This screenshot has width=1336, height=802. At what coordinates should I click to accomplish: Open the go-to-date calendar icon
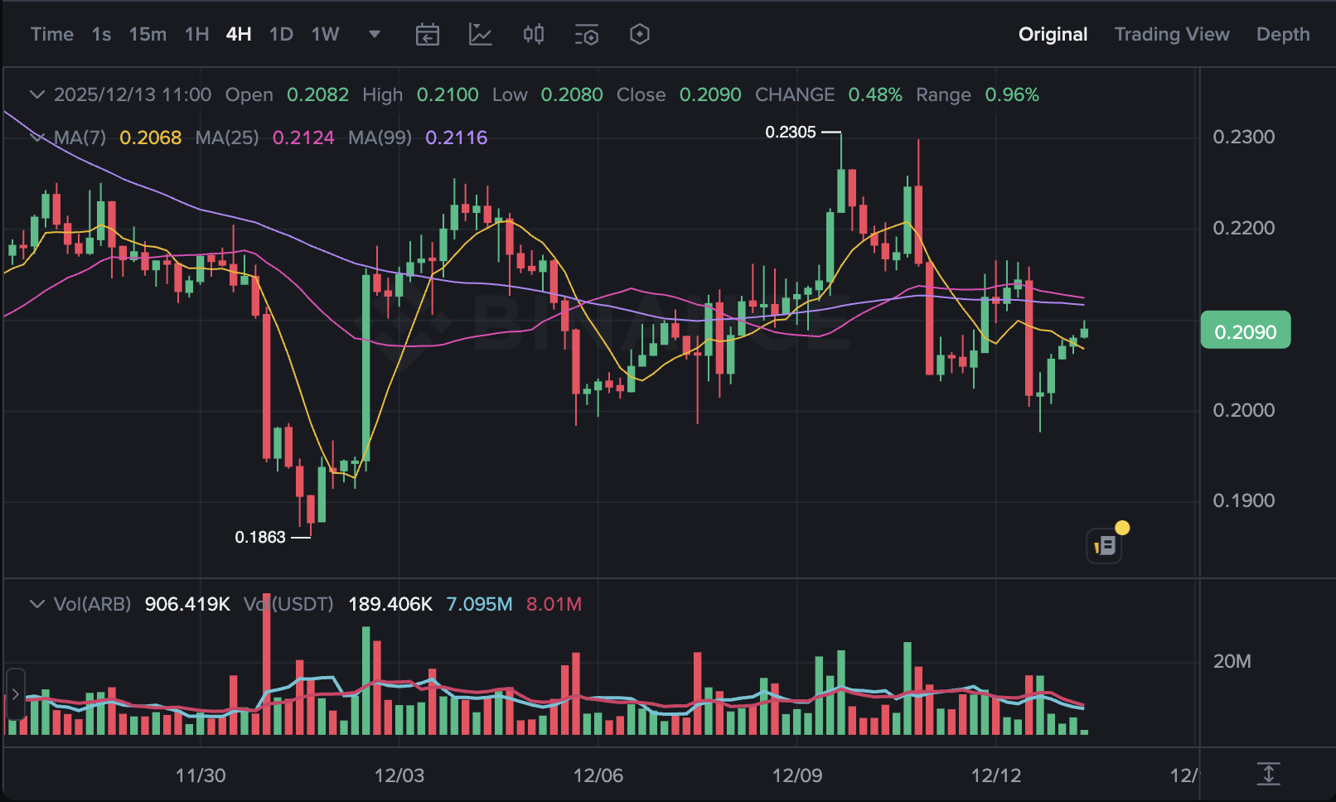428,35
